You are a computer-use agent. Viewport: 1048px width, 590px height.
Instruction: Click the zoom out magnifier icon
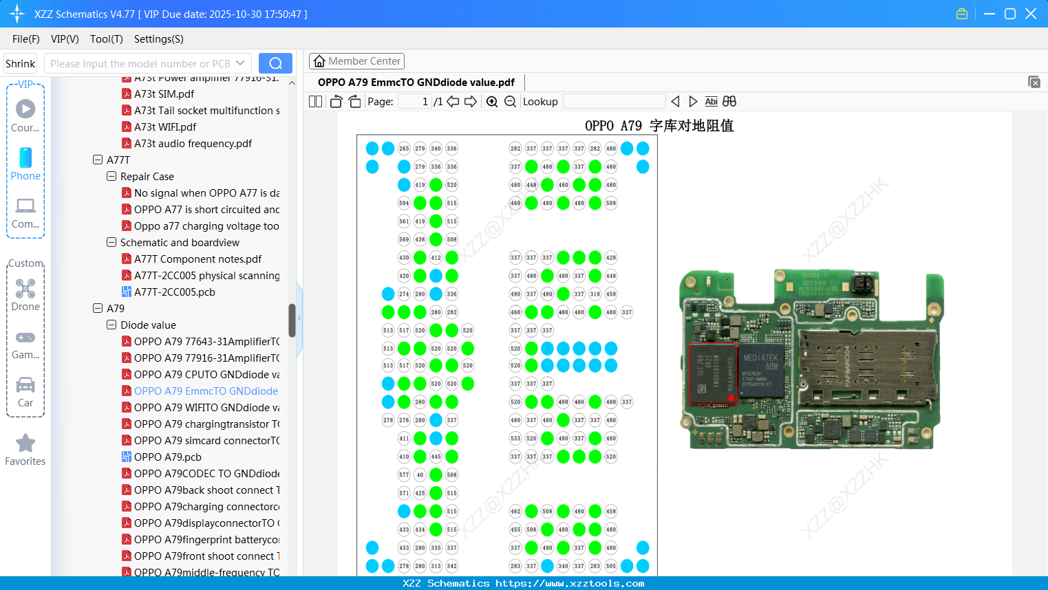click(510, 102)
